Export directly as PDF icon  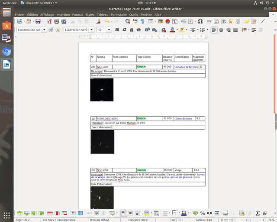point(49,21)
